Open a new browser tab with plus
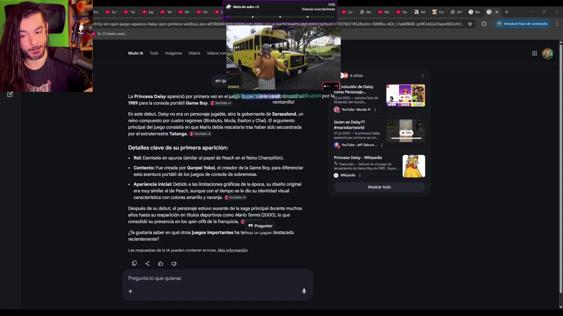Viewport: 563px width, 316px height. tap(506, 12)
